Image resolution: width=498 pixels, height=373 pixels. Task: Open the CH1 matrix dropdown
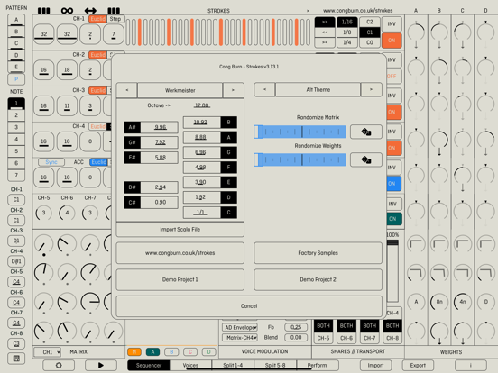click(48, 351)
